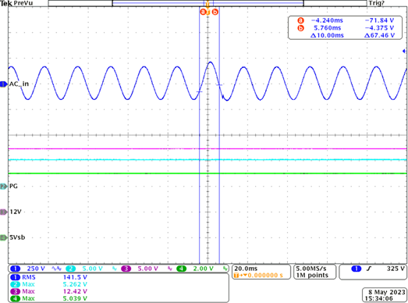Screen dimensions: 408x303
Task: Click cursor b marker at top
Action: point(215,12)
